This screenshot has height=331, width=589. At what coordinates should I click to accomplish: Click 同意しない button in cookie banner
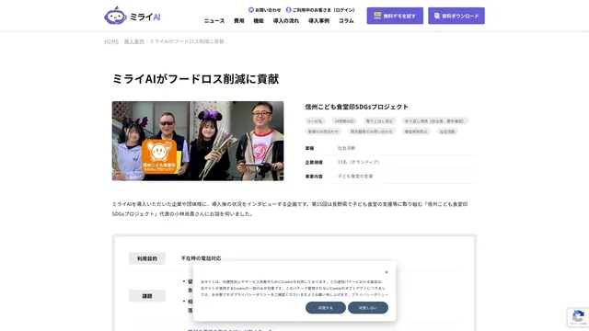(x=368, y=308)
